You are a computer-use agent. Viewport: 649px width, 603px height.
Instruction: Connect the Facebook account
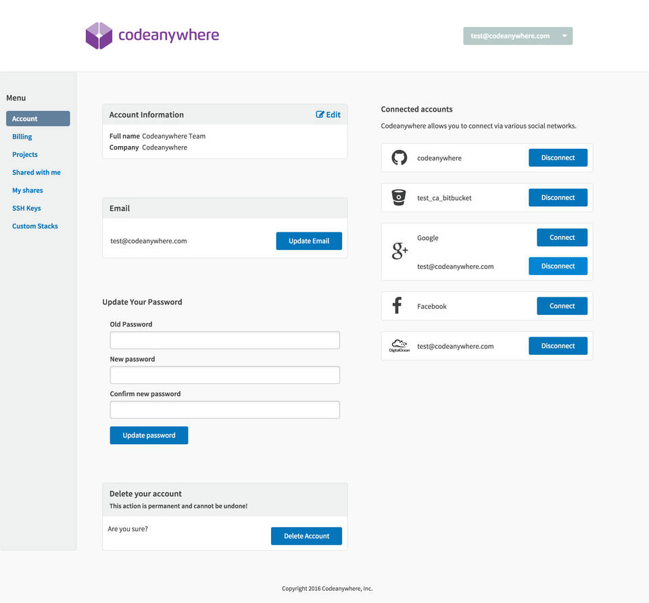pos(562,306)
